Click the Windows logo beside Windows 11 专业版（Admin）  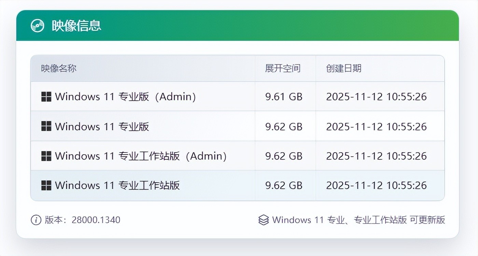[x=46, y=97]
